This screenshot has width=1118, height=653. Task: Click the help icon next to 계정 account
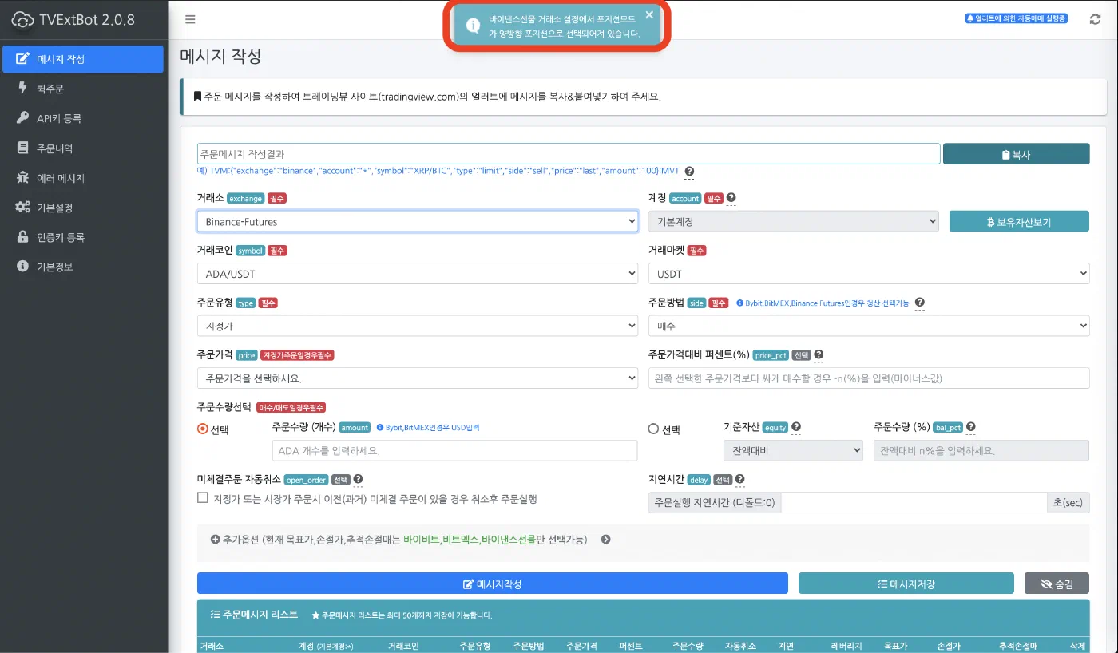[731, 197]
